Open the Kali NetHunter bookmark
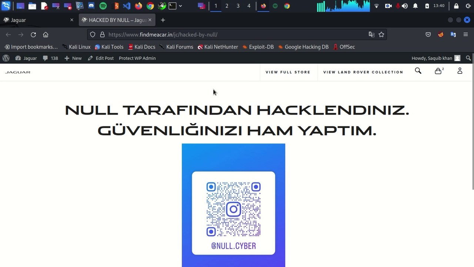Image resolution: width=474 pixels, height=267 pixels. click(x=218, y=47)
